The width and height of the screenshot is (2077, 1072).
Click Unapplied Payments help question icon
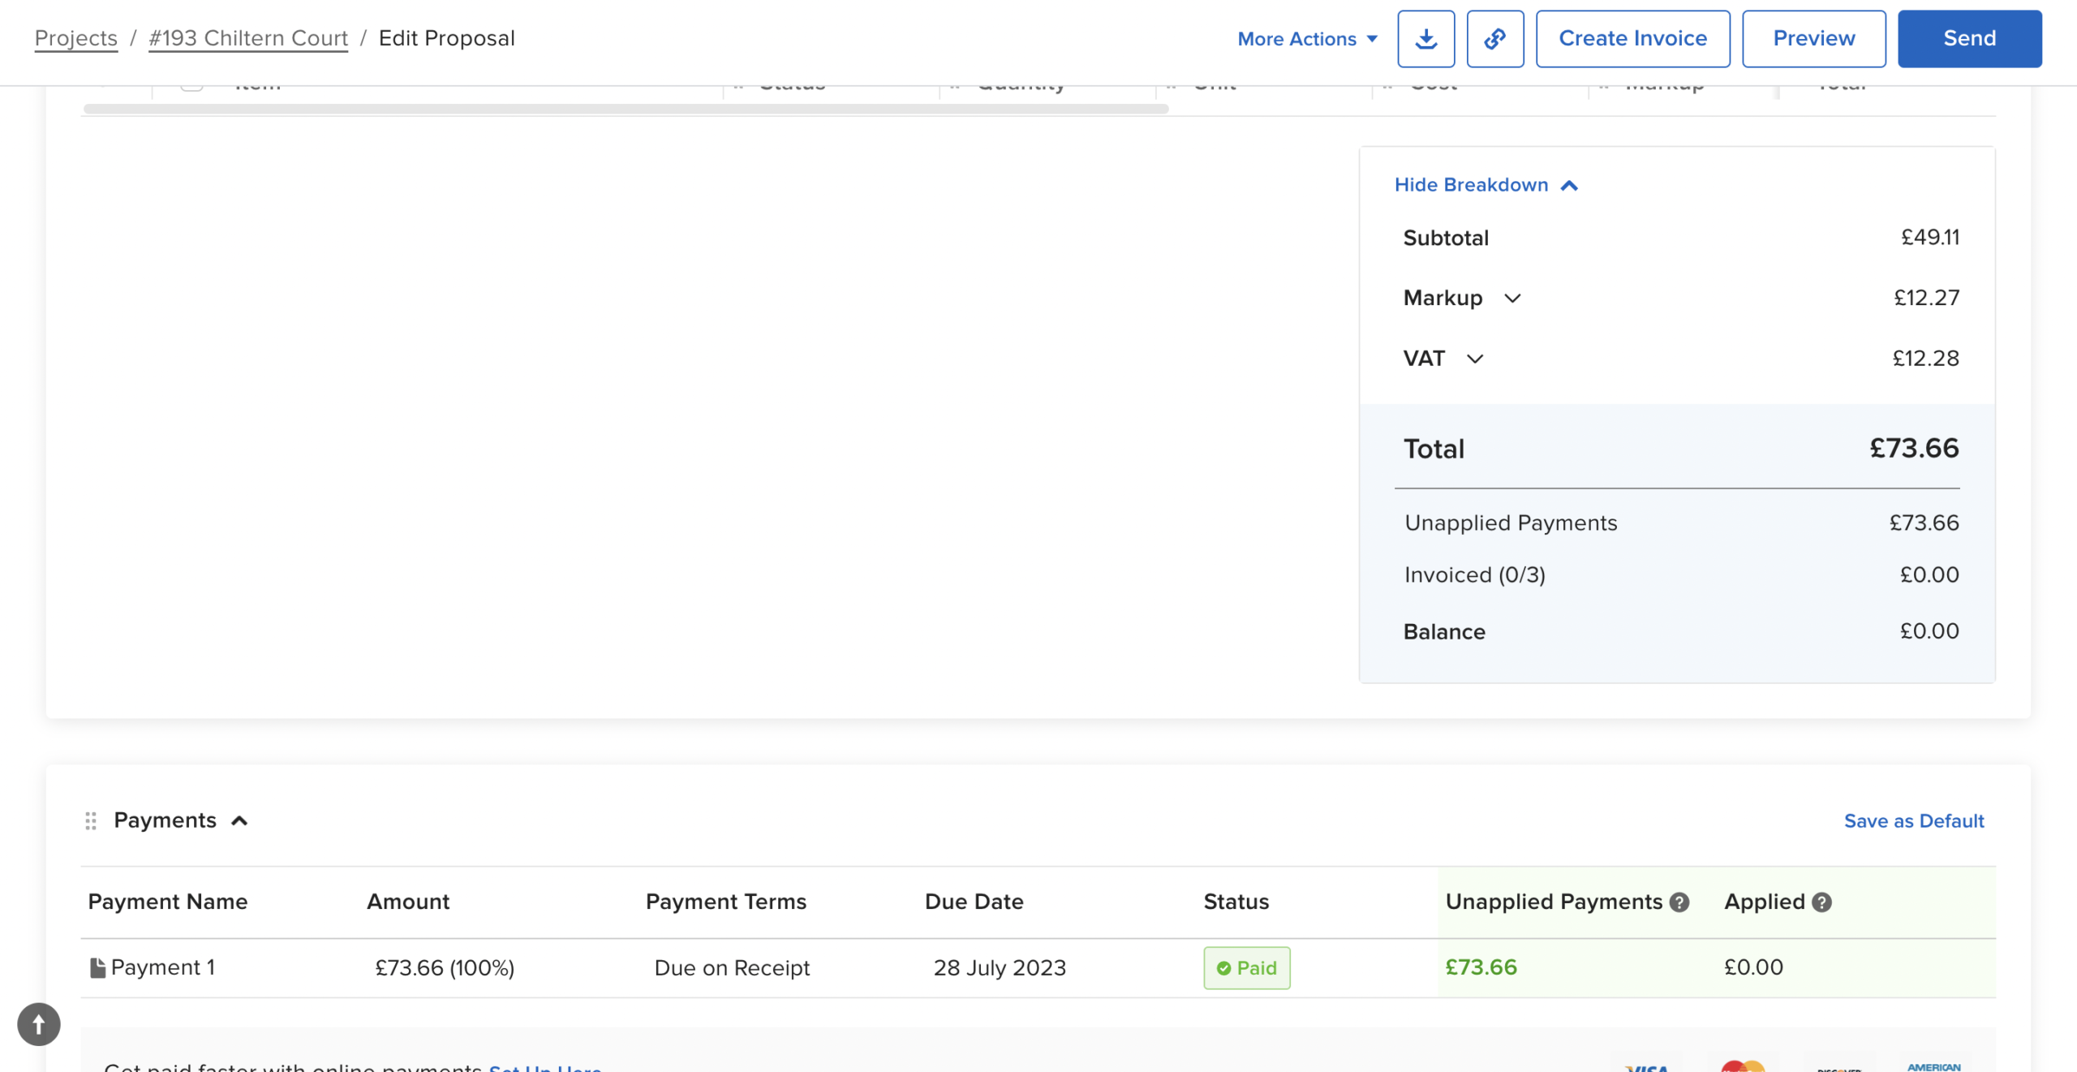pyautogui.click(x=1679, y=902)
